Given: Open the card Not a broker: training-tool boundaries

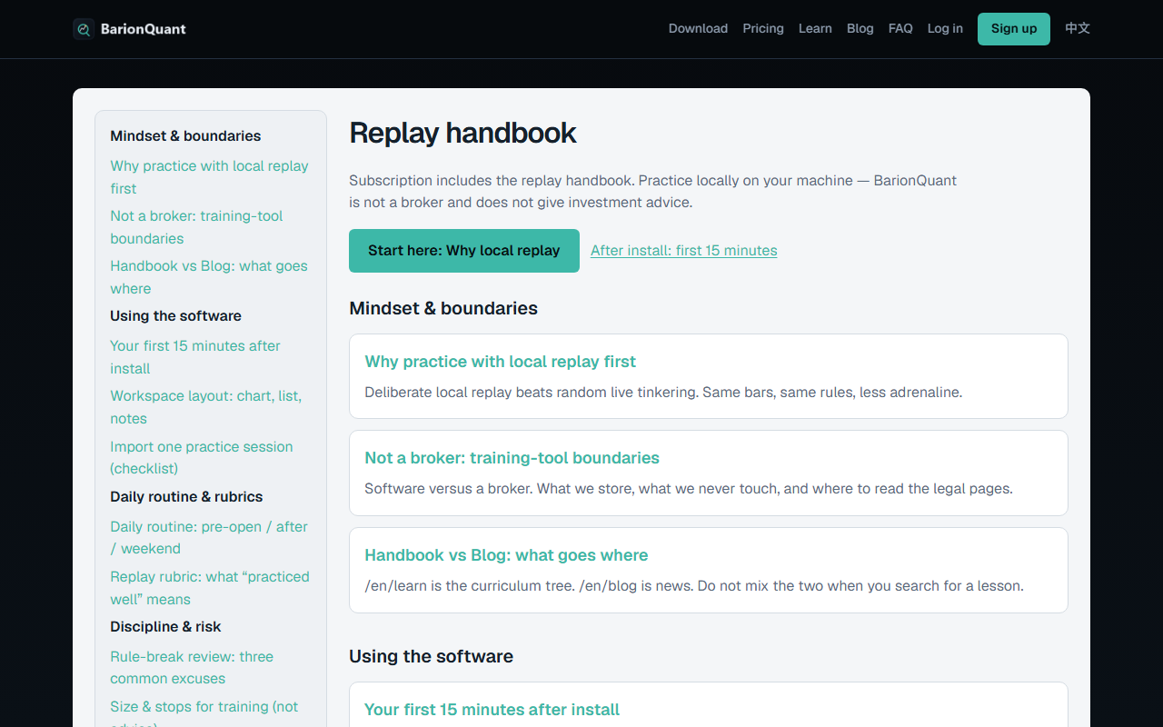Looking at the screenshot, I should (709, 473).
